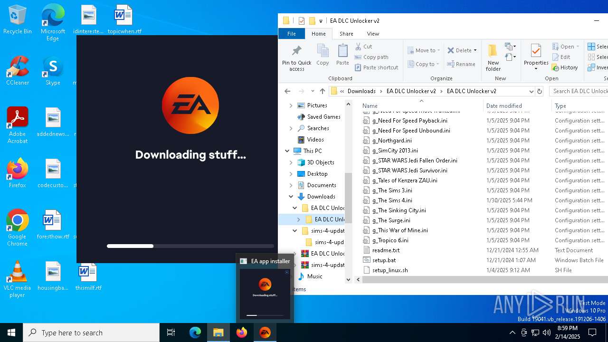
Task: Click Copy path in ribbon
Action: [x=371, y=57]
